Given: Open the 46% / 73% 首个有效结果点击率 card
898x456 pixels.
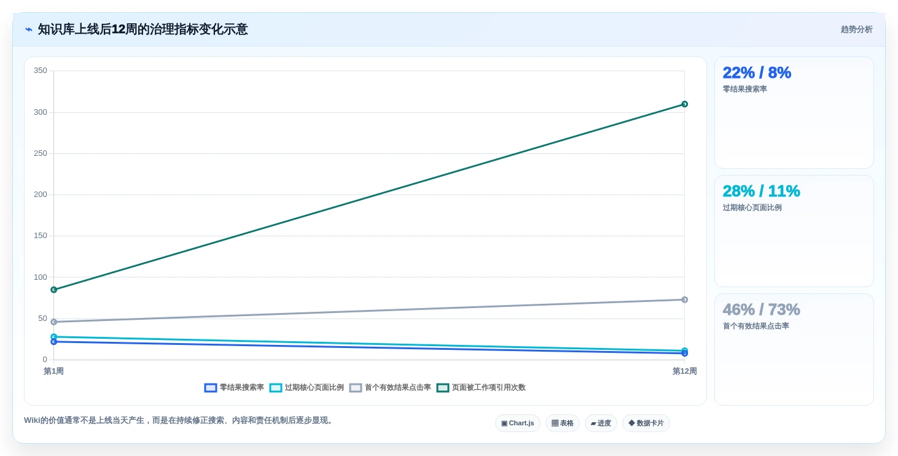Looking at the screenshot, I should click(x=794, y=350).
